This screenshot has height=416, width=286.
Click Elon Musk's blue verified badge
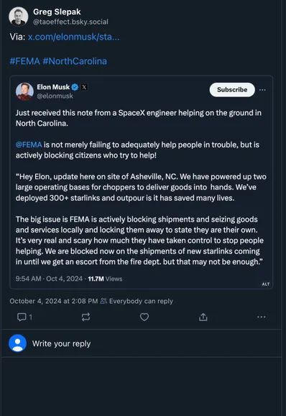point(75,87)
